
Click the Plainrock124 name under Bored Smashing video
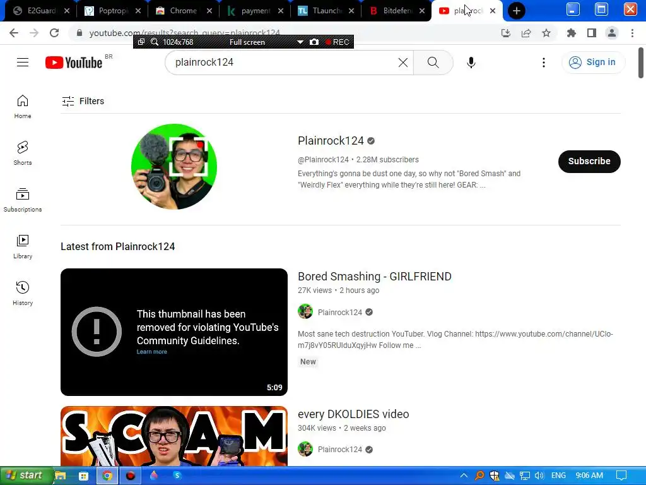340,312
